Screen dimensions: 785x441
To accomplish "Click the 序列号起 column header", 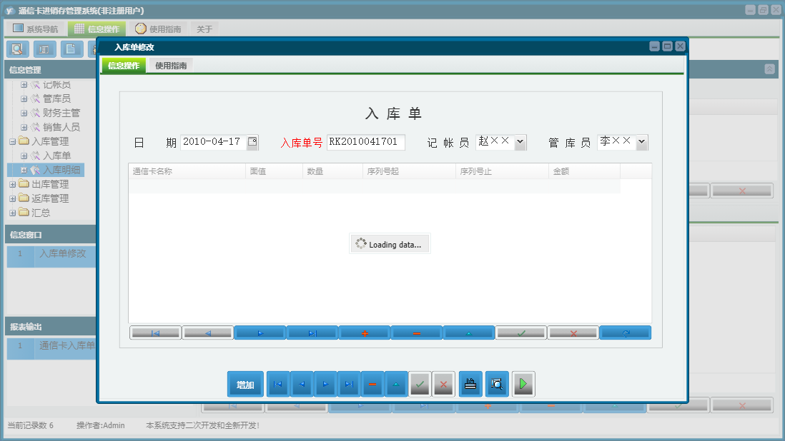I will click(409, 171).
